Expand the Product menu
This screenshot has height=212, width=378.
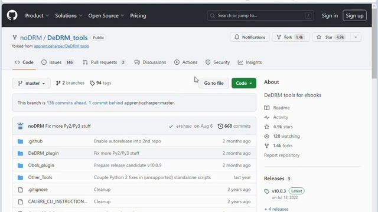coord(37,16)
